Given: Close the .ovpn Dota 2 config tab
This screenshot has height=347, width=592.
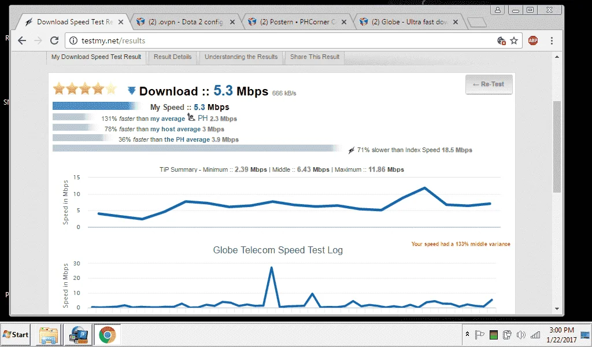Looking at the screenshot, I should (x=232, y=23).
